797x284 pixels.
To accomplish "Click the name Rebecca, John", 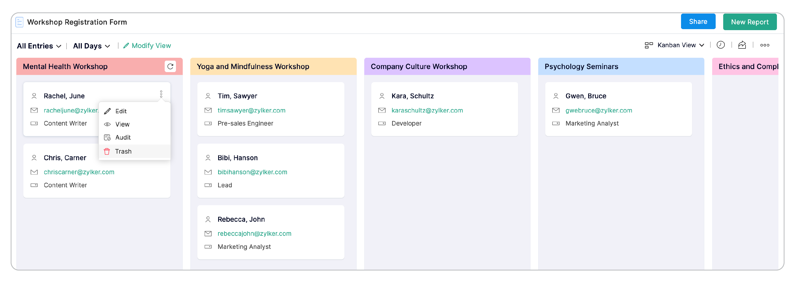I will 241,219.
